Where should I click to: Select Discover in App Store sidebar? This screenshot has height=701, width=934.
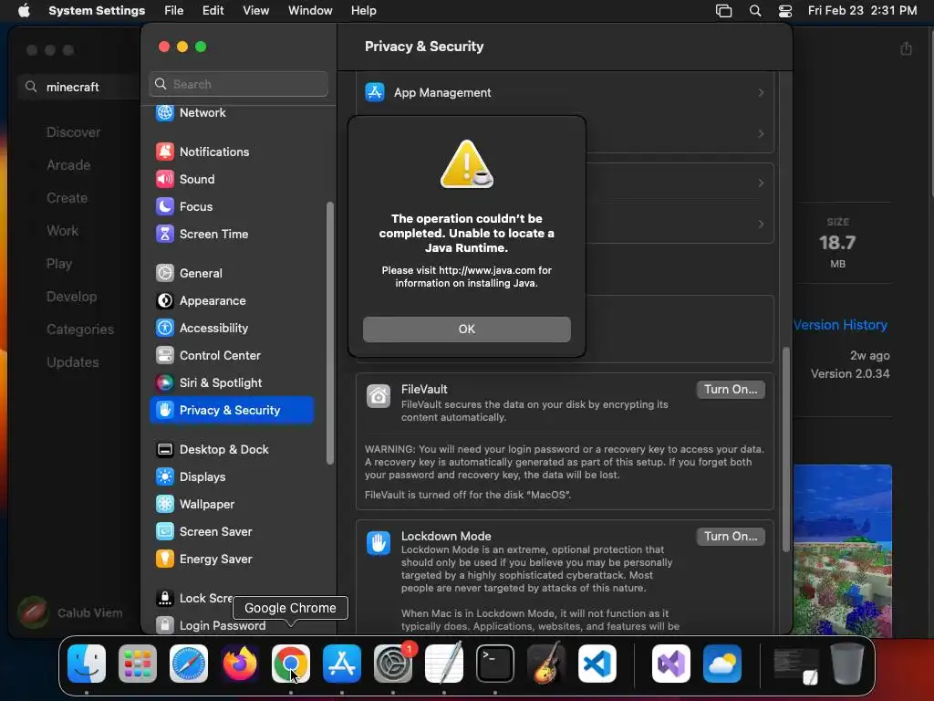[x=73, y=132]
